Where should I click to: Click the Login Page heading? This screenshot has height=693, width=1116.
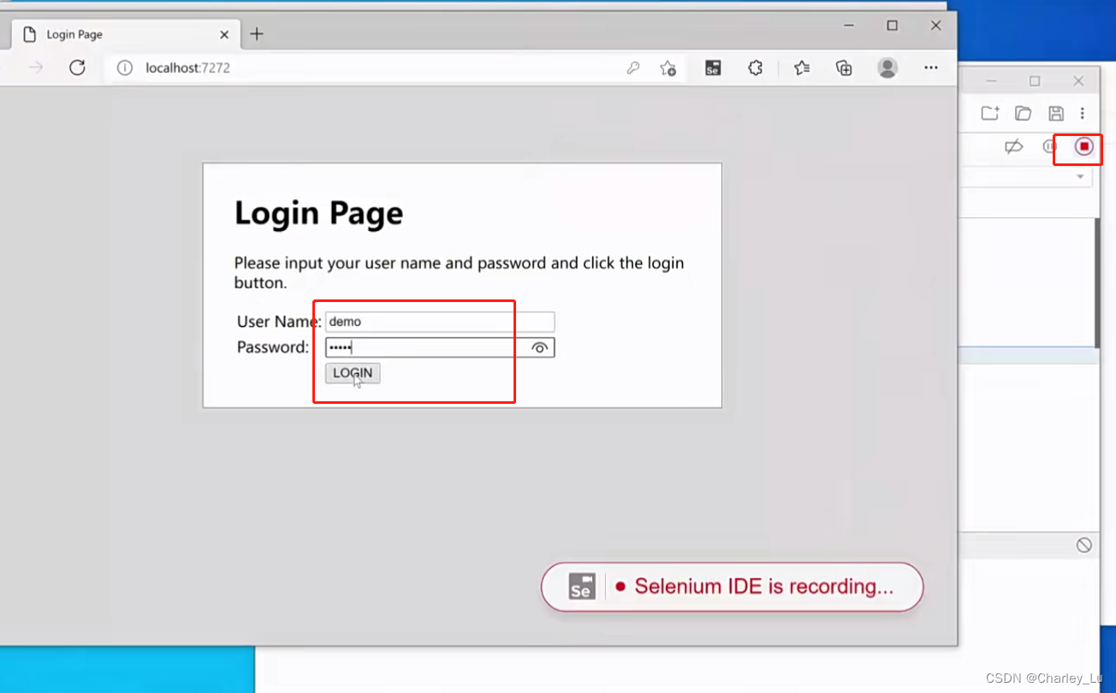pyautogui.click(x=318, y=213)
